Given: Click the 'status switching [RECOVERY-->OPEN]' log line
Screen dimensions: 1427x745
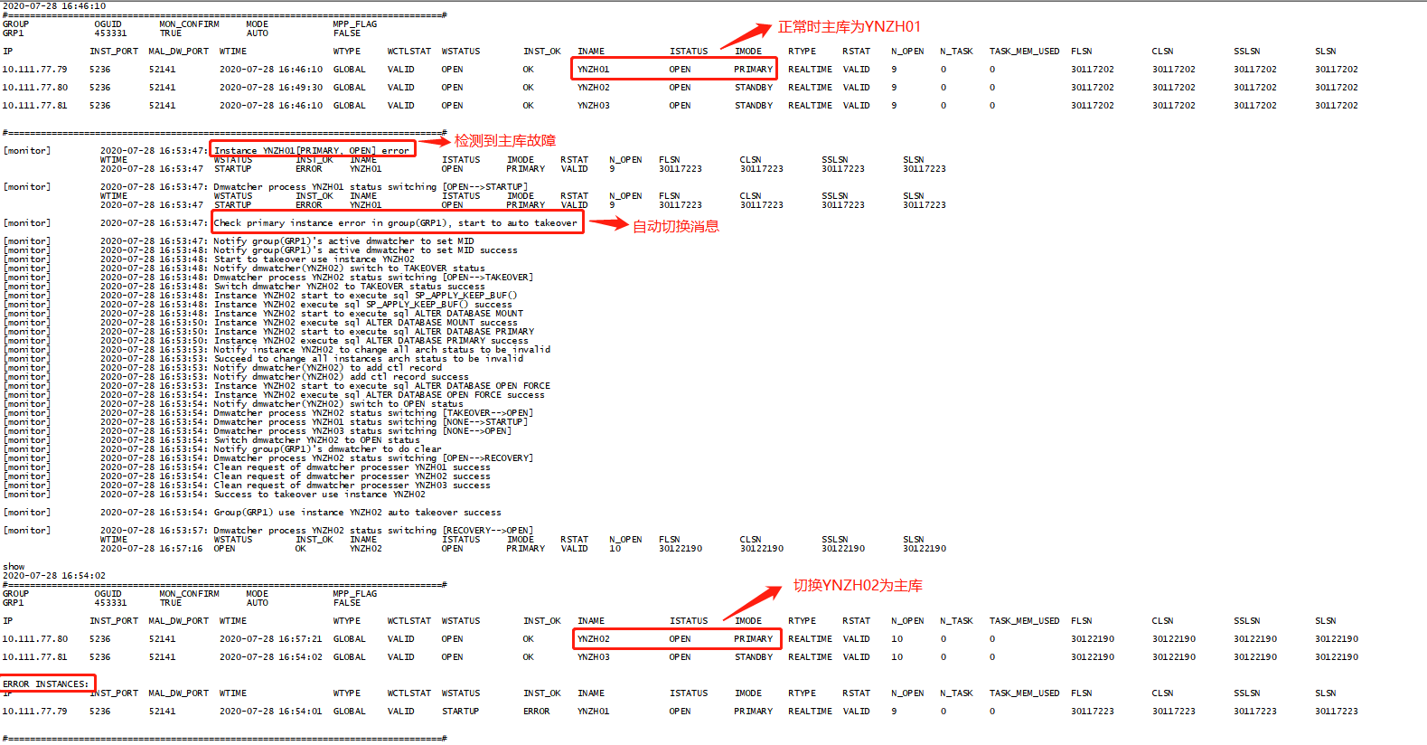Looking at the screenshot, I should pyautogui.click(x=373, y=531).
